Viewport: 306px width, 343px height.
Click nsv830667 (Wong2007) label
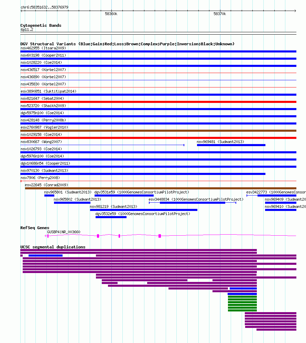[x=41, y=142]
